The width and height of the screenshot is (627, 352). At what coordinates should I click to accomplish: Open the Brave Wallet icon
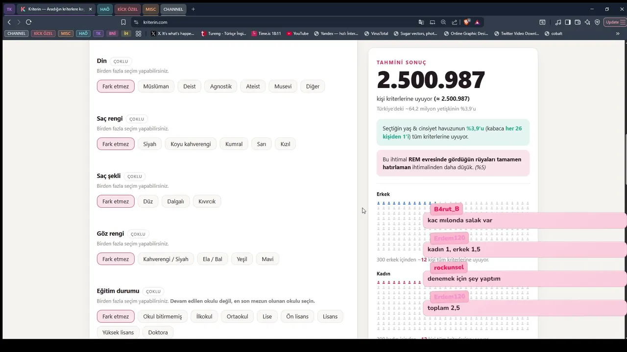point(578,22)
